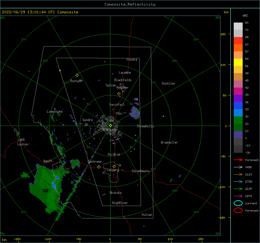Click the Okotoks city label

tap(116, 193)
